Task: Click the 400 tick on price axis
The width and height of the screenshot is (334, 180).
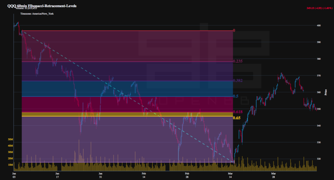Action: coord(319,25)
